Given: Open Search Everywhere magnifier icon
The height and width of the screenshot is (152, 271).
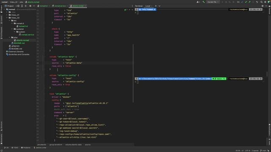Looking at the screenshot, I should click(x=261, y=2).
